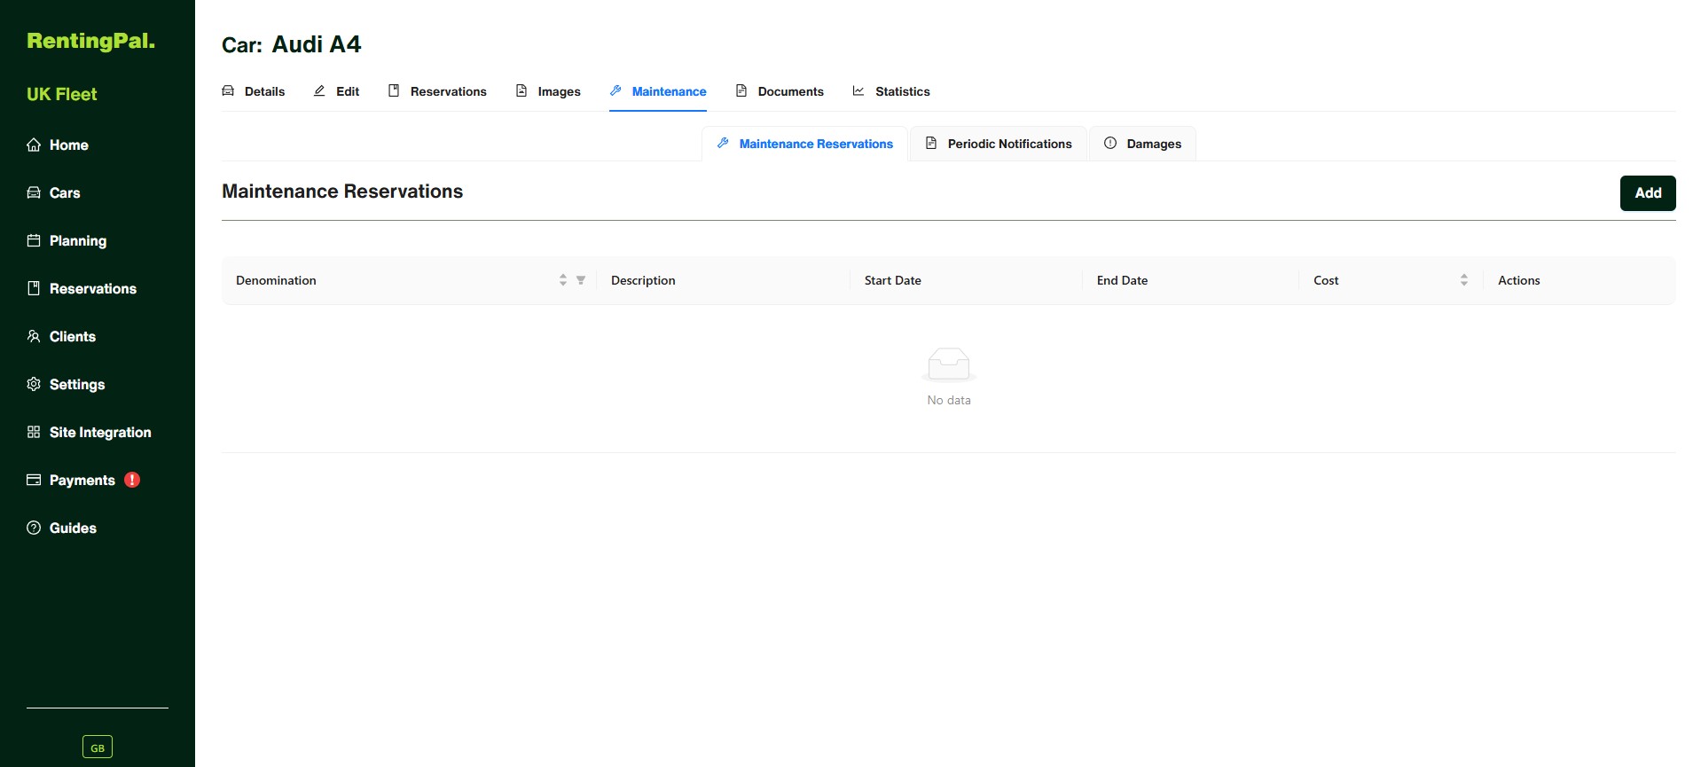1701x767 pixels.
Task: Sort by the Denomination column arrows
Action: click(x=563, y=280)
